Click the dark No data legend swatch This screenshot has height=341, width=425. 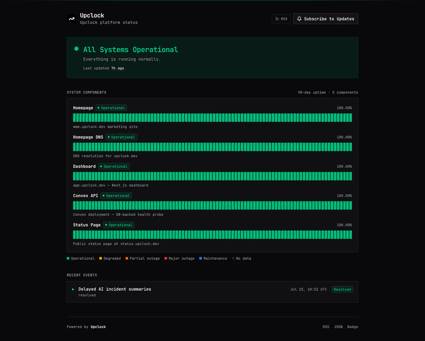[233, 258]
